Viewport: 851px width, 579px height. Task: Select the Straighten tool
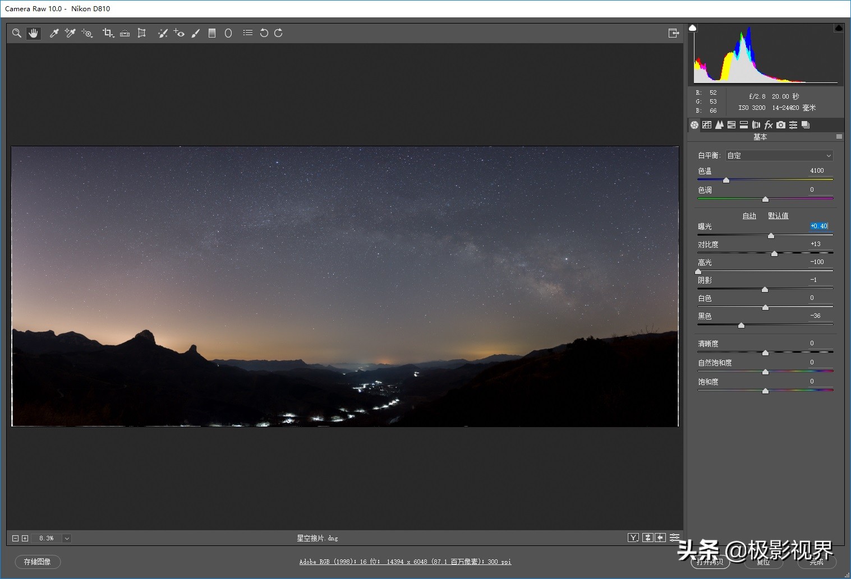[x=125, y=33]
